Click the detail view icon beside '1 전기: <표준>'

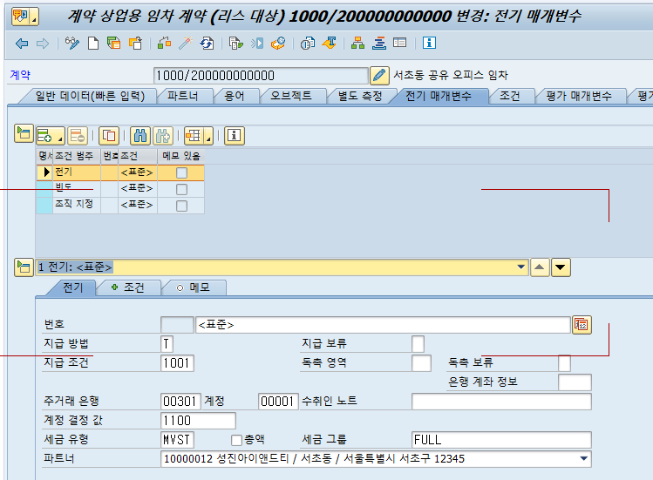[24, 267]
